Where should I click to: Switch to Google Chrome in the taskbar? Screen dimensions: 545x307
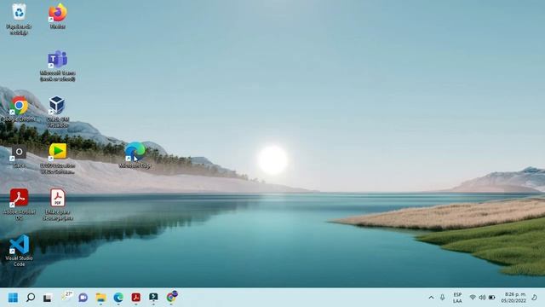point(172,297)
